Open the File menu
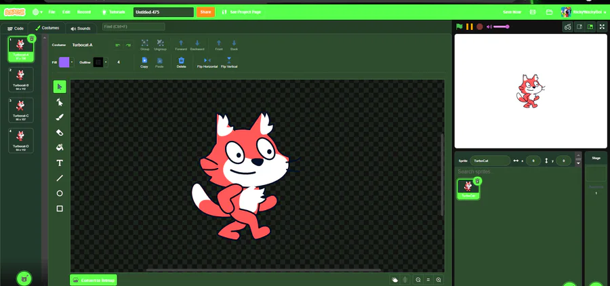Viewport: 610px width, 286px height. [52, 12]
